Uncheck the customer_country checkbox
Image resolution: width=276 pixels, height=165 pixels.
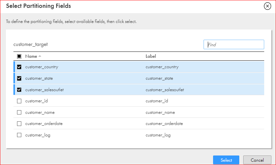click(19, 67)
